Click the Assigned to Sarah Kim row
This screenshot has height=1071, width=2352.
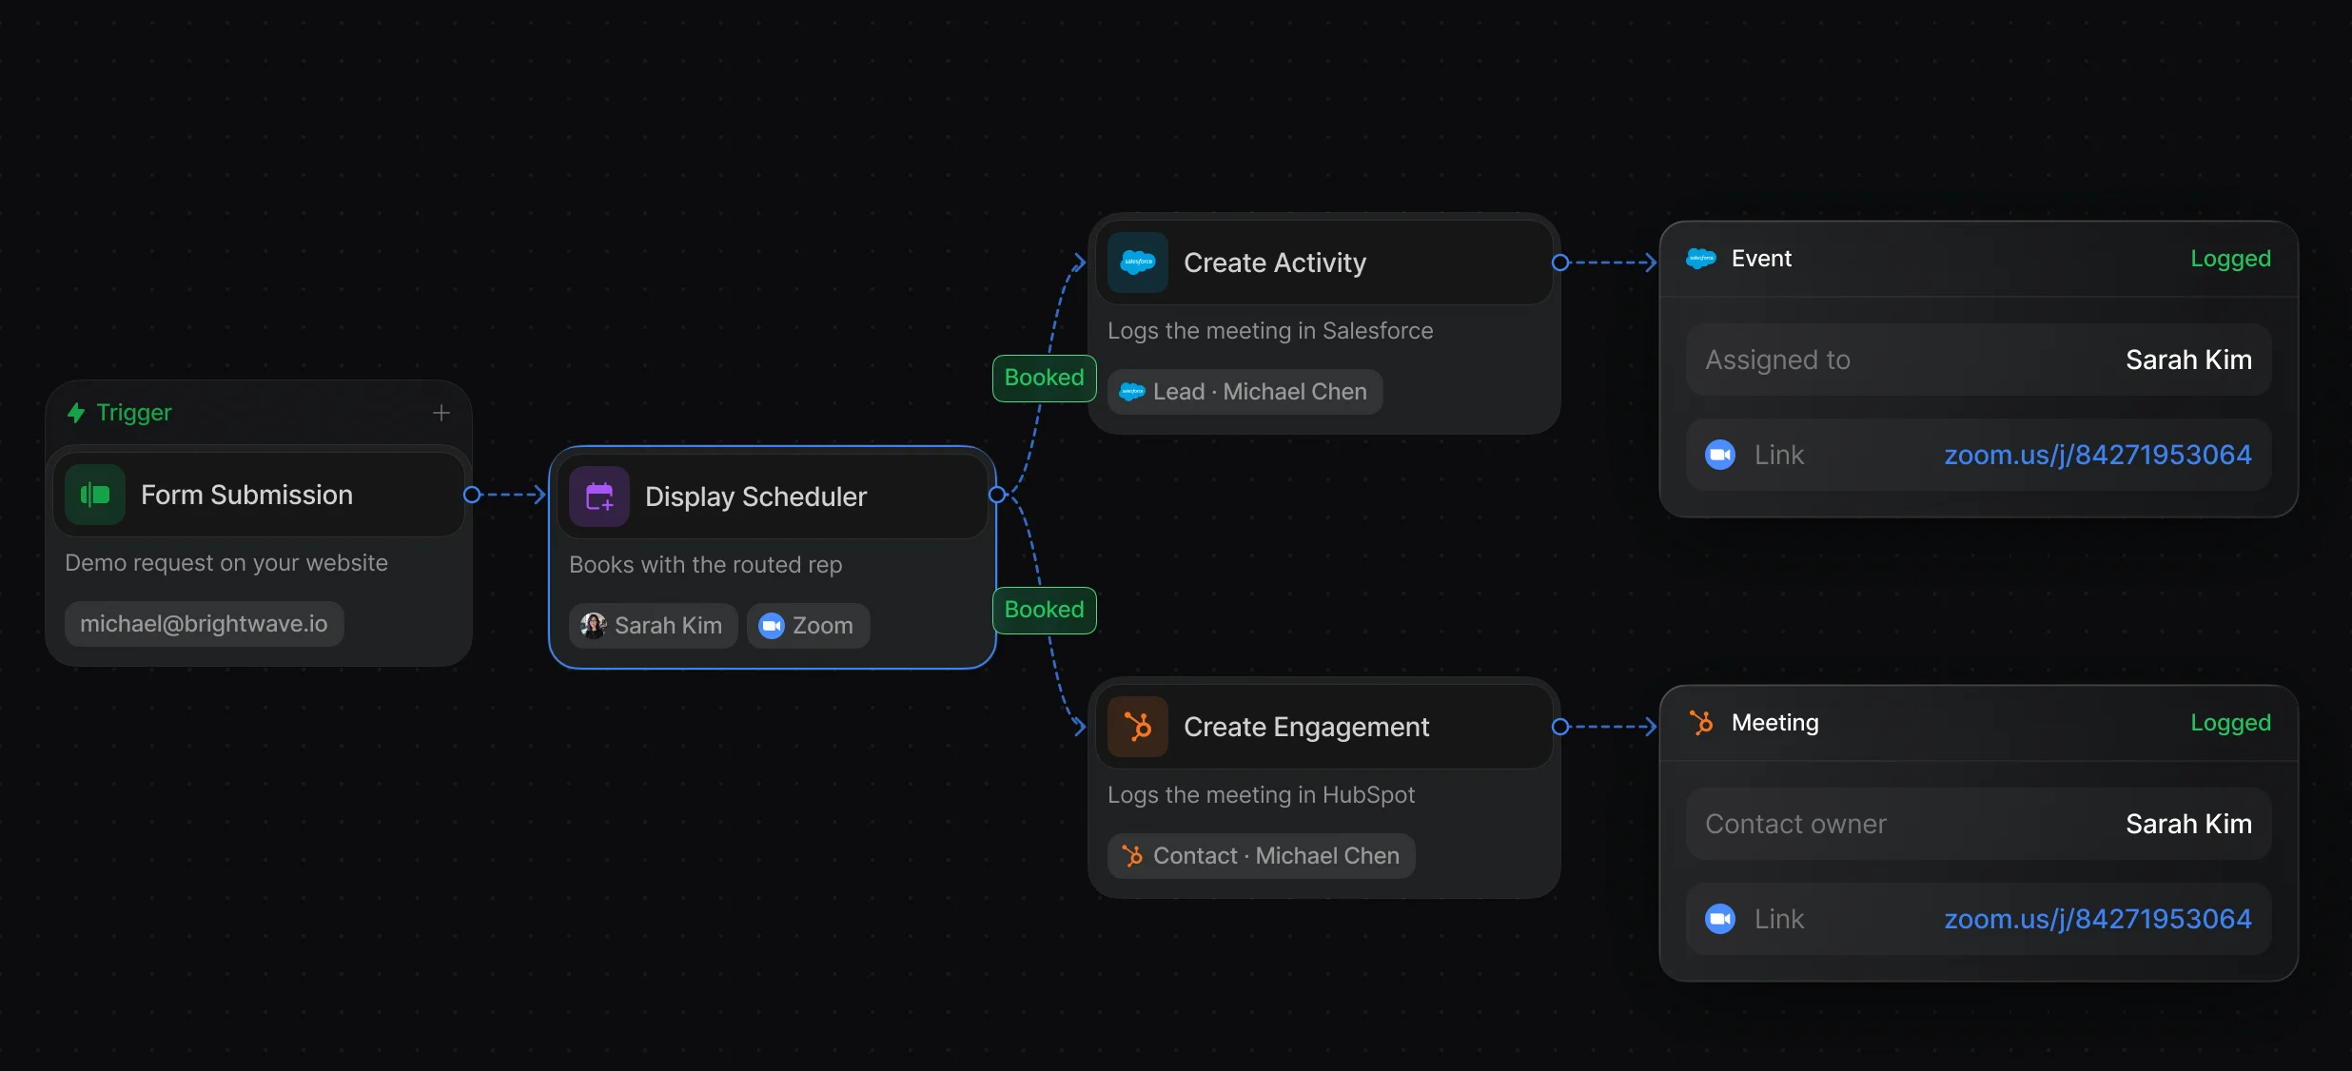coord(1978,360)
